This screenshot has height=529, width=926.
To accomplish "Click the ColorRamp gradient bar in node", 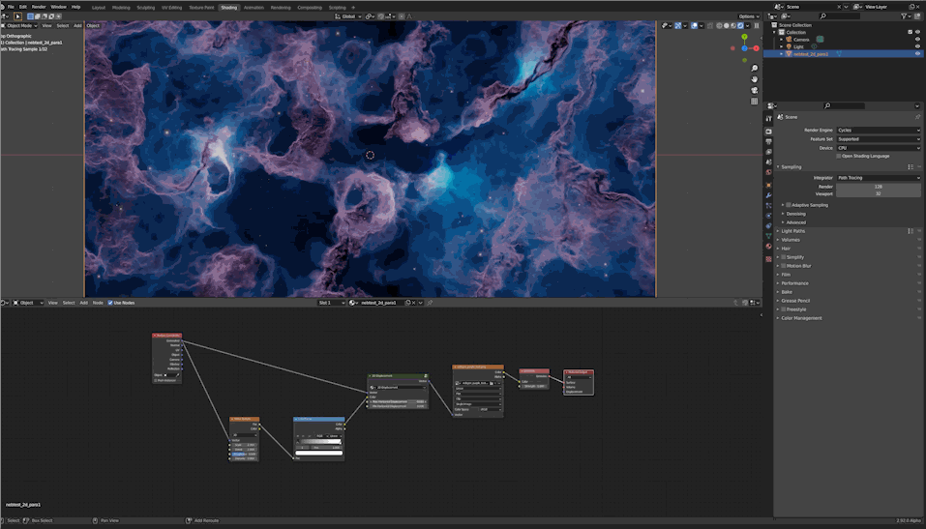I will coord(319,442).
